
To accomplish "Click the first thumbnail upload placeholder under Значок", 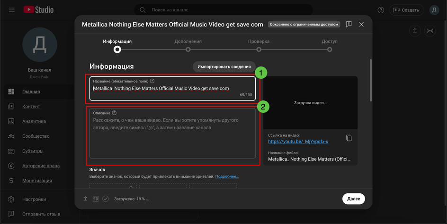I will click(x=113, y=185).
